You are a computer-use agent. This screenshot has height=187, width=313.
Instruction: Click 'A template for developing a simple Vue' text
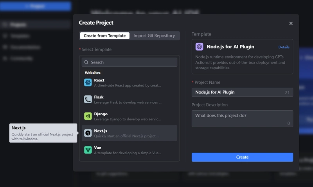click(128, 153)
